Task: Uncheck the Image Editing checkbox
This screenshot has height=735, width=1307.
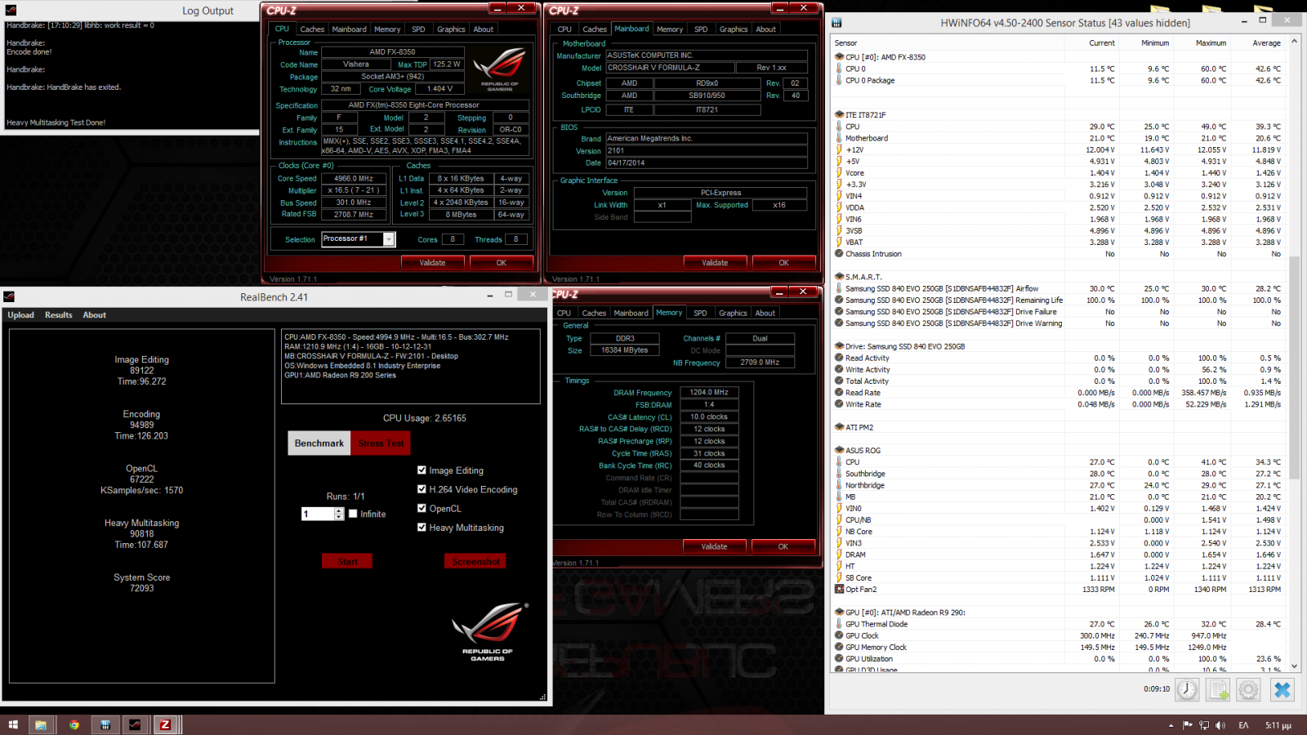Action: (422, 470)
